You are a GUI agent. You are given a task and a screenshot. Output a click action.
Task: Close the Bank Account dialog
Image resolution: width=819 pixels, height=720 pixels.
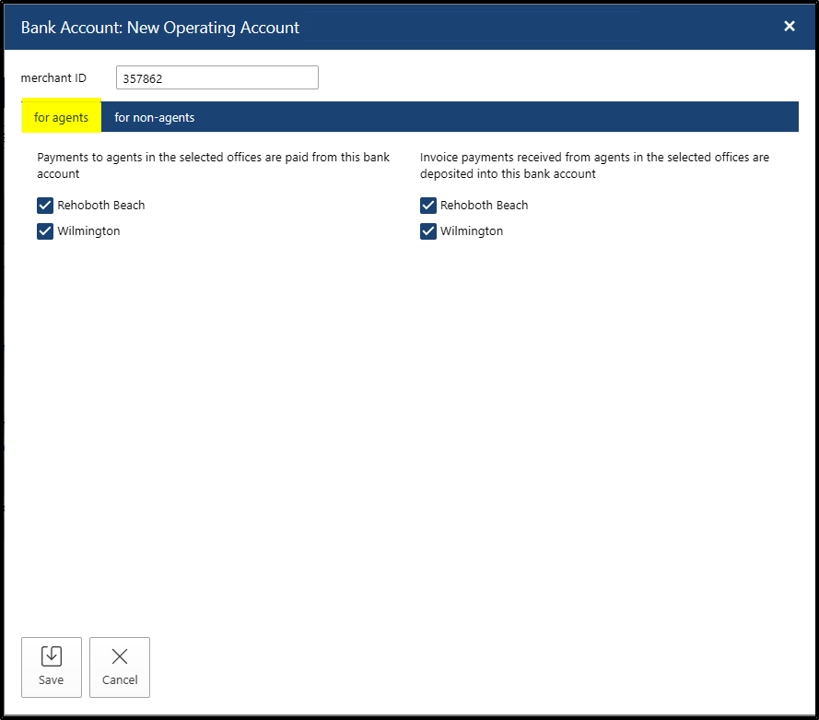[x=789, y=27]
